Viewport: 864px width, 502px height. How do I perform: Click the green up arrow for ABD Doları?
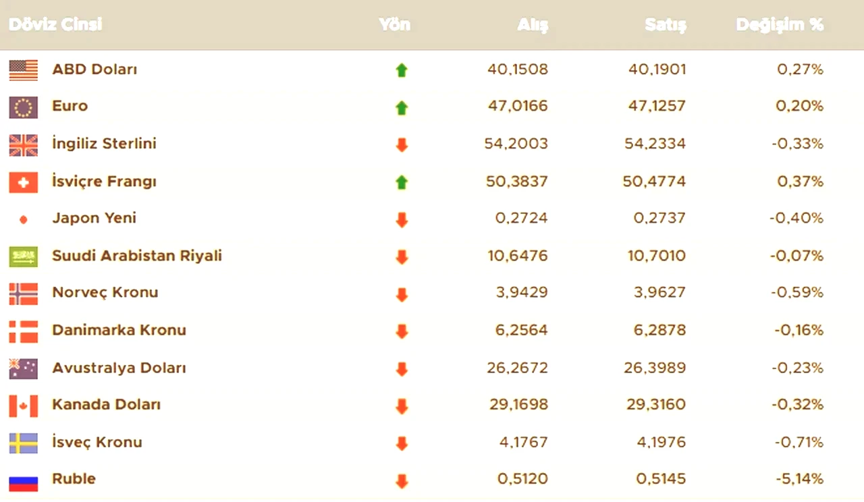click(x=402, y=70)
